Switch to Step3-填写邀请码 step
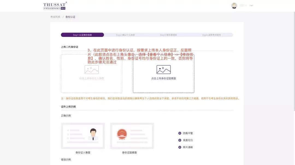The image size is (295, 165). [x=168, y=35]
